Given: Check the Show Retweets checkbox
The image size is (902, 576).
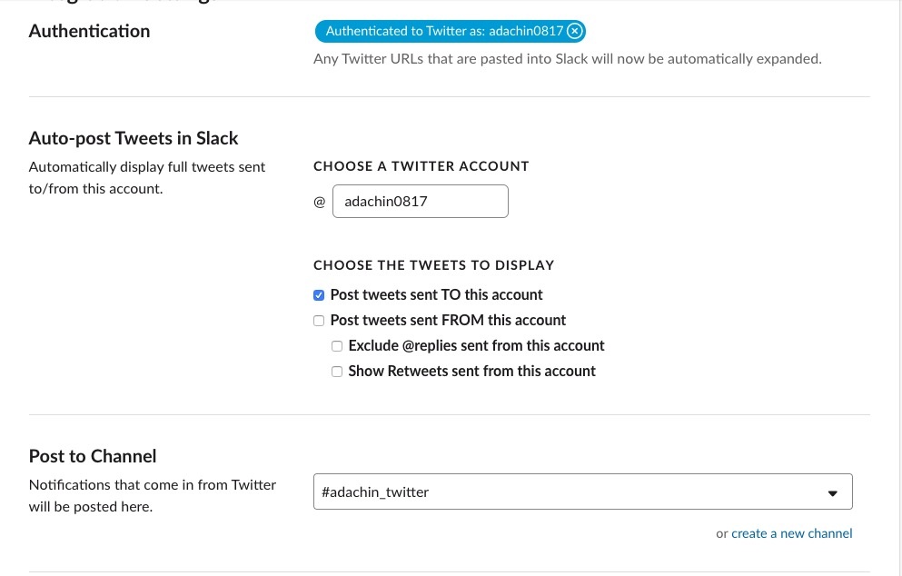Looking at the screenshot, I should coord(337,372).
